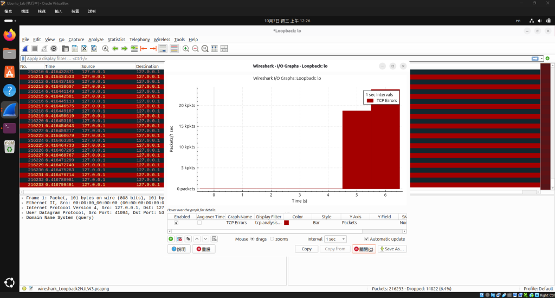
Task: Jump to the first packet with the orange arrow
Action: click(144, 48)
